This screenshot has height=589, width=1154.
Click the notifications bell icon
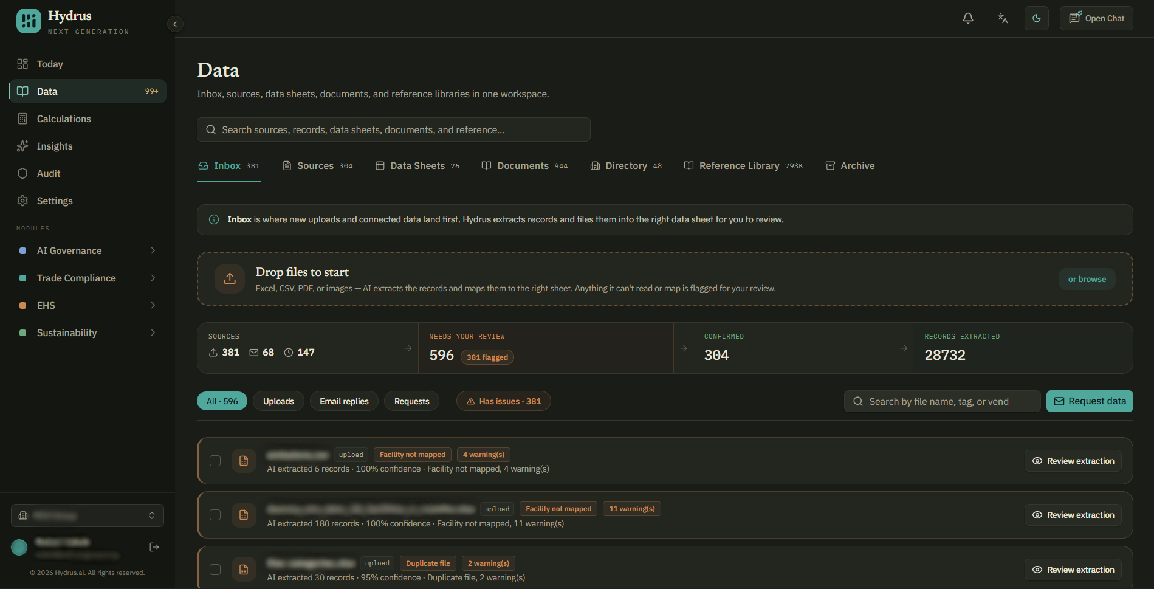(968, 18)
